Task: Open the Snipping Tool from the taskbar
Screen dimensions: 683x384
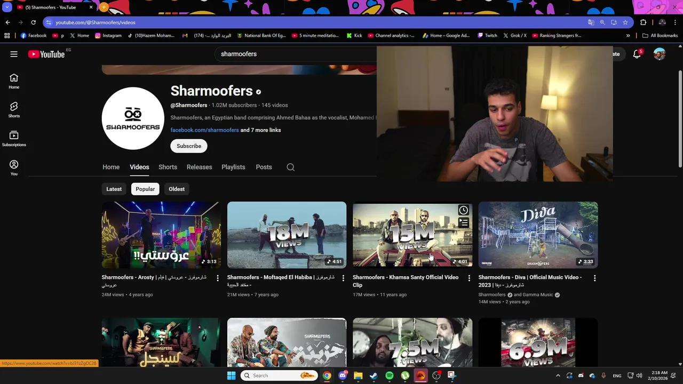Action: pyautogui.click(x=452, y=375)
